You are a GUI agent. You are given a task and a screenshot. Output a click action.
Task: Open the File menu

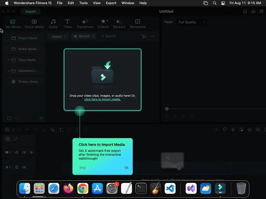tap(59, 3)
